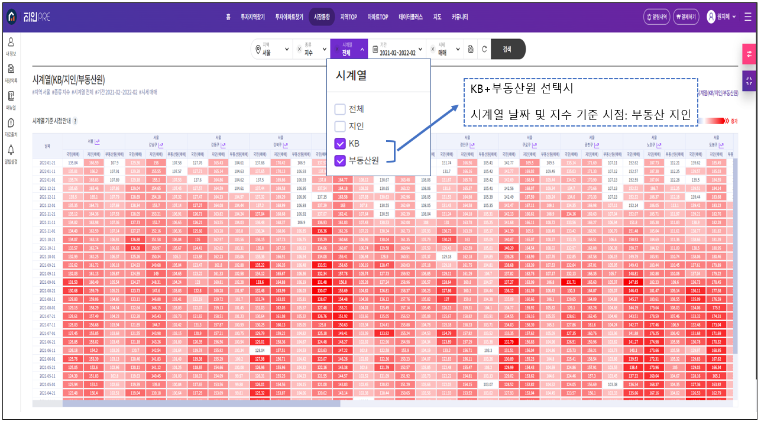Open 내 정보 in the left sidebar
Viewport: 761px width, 424px height.
(11, 45)
